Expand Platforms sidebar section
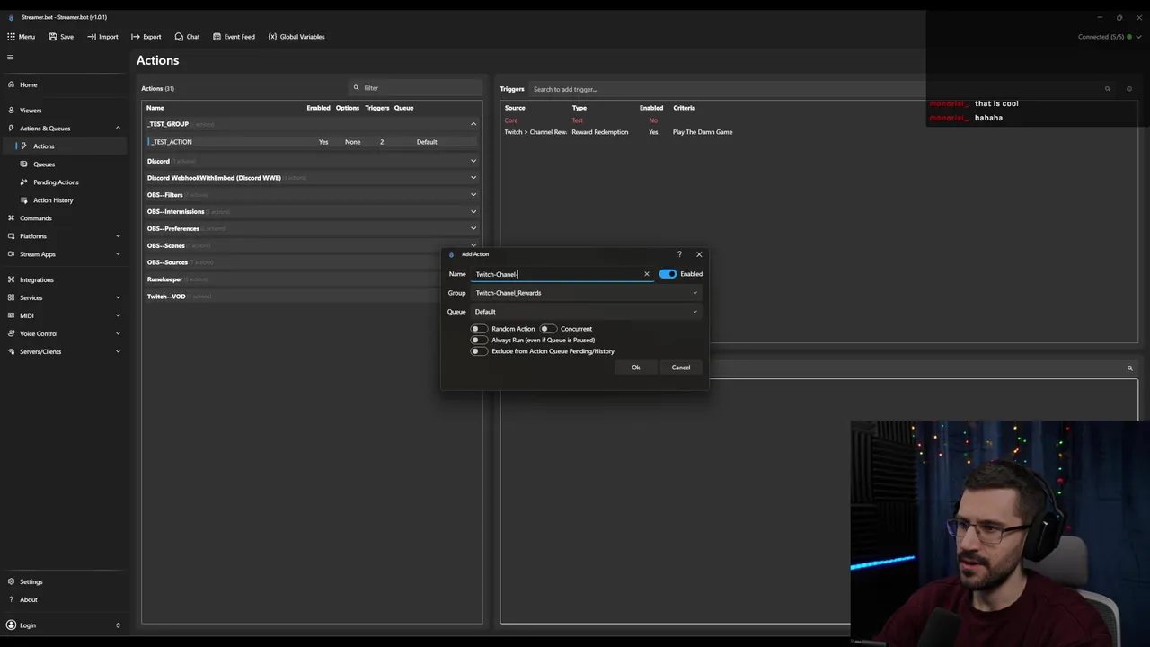This screenshot has height=647, width=1150. coord(118,236)
